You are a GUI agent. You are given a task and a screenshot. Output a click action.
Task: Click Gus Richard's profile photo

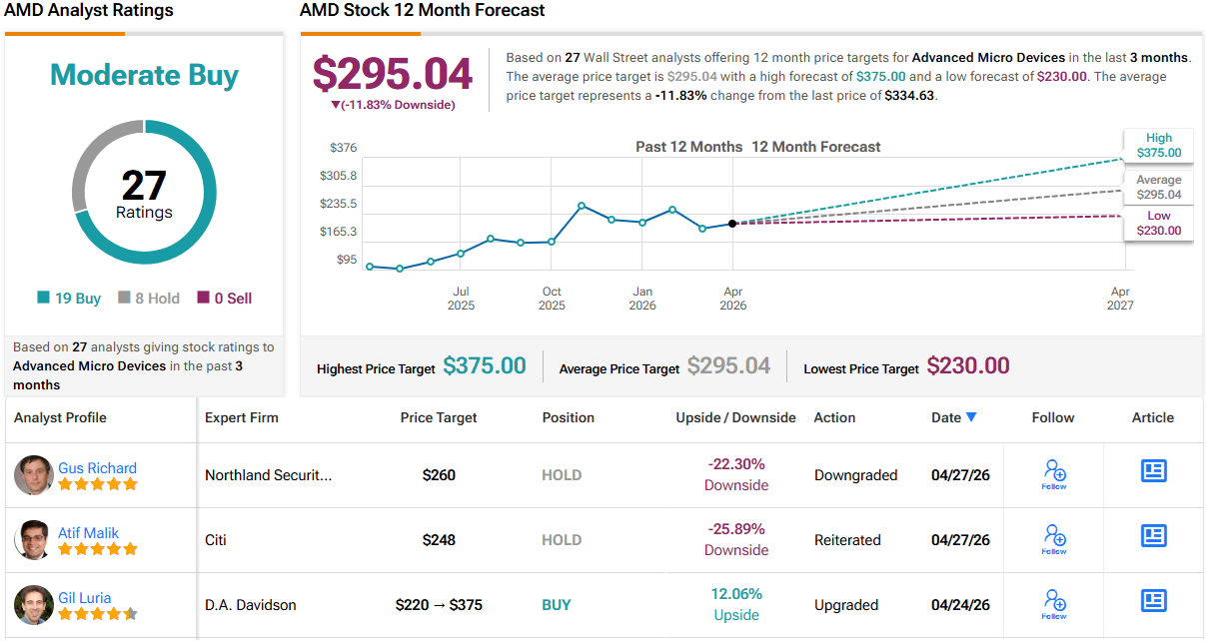tap(33, 475)
